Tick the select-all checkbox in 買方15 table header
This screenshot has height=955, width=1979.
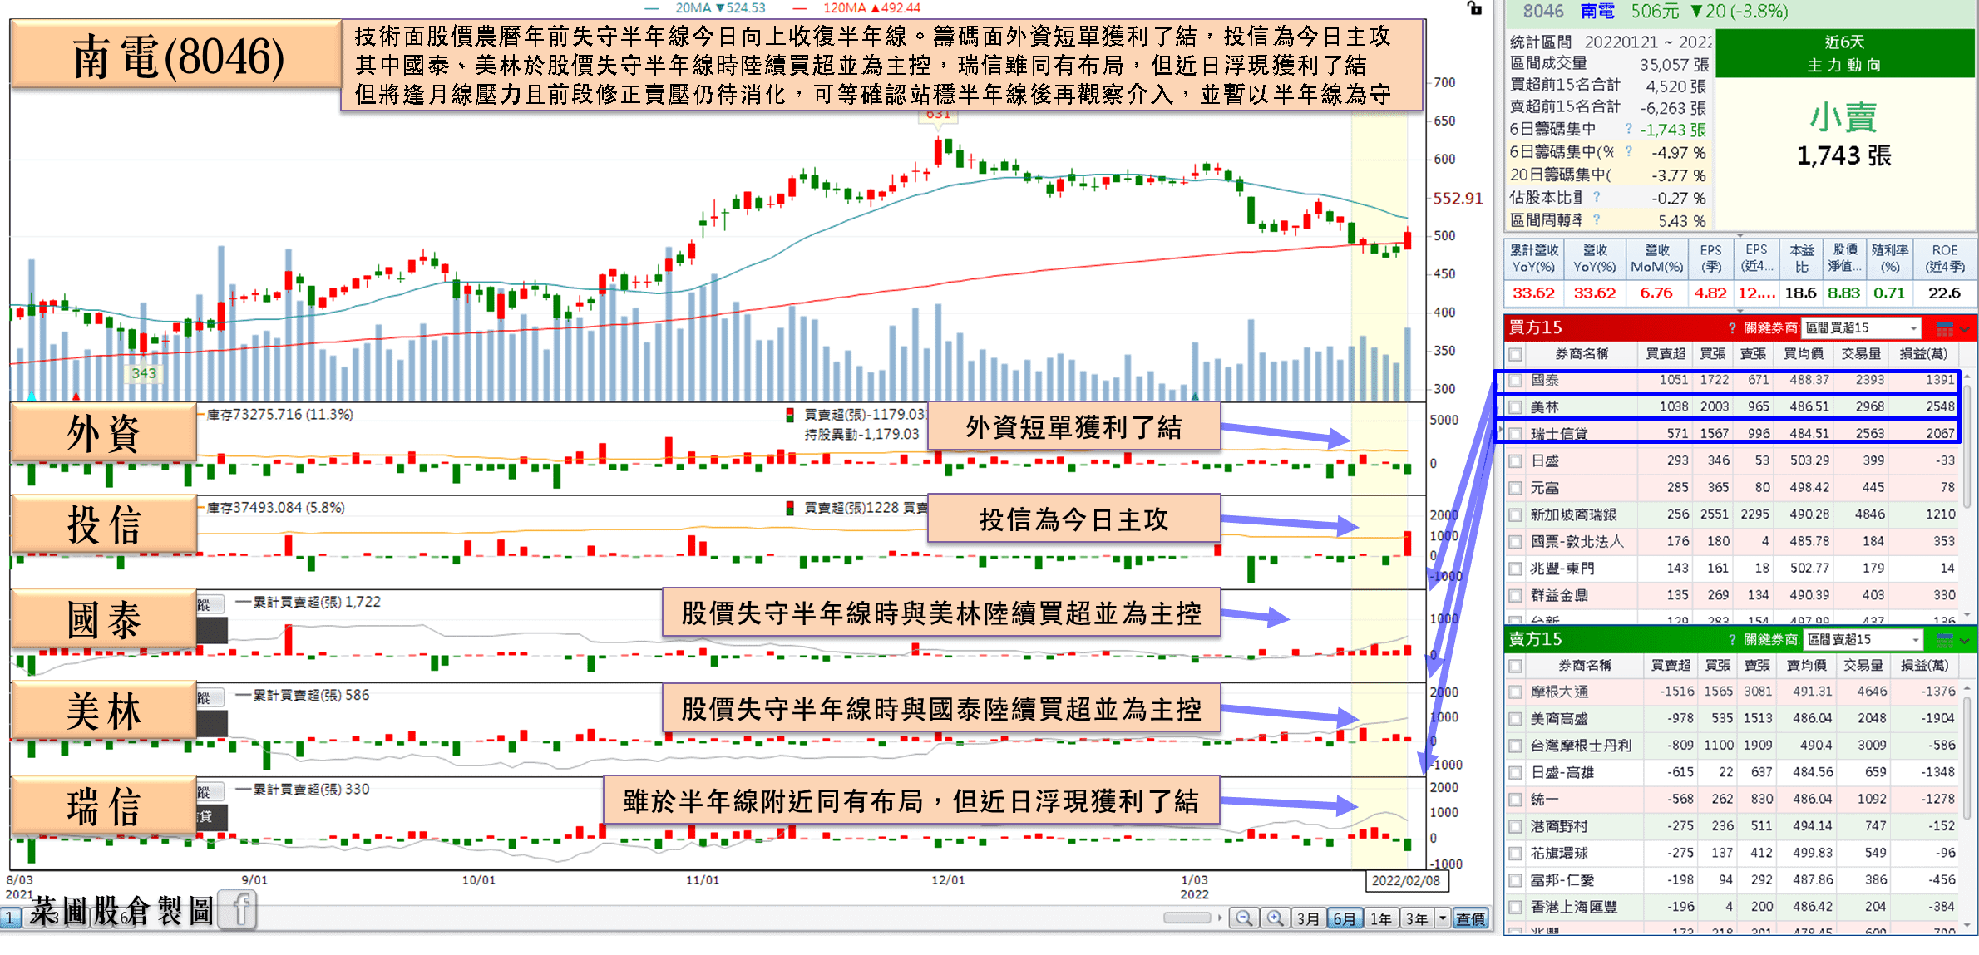pyautogui.click(x=1516, y=355)
